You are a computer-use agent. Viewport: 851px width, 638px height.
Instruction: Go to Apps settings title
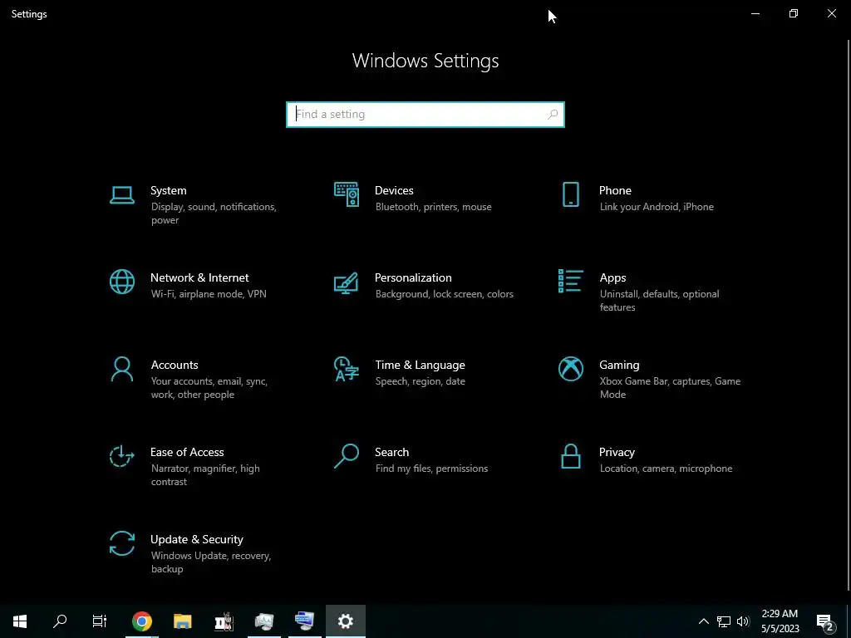pyautogui.click(x=612, y=277)
